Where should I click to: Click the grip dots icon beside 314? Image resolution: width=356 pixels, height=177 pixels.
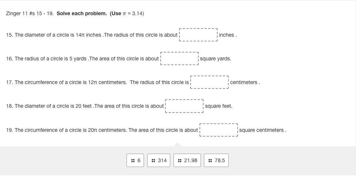click(x=154, y=161)
